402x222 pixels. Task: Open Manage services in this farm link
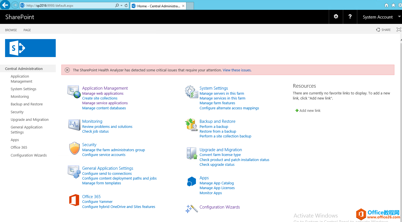[222, 98]
